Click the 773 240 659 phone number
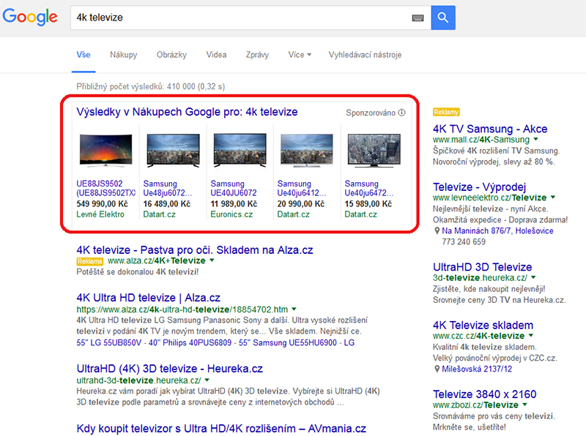Screen dimensions: 586x436 pyautogui.click(x=464, y=242)
